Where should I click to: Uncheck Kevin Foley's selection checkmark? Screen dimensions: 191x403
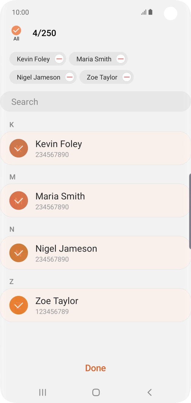pyautogui.click(x=19, y=148)
